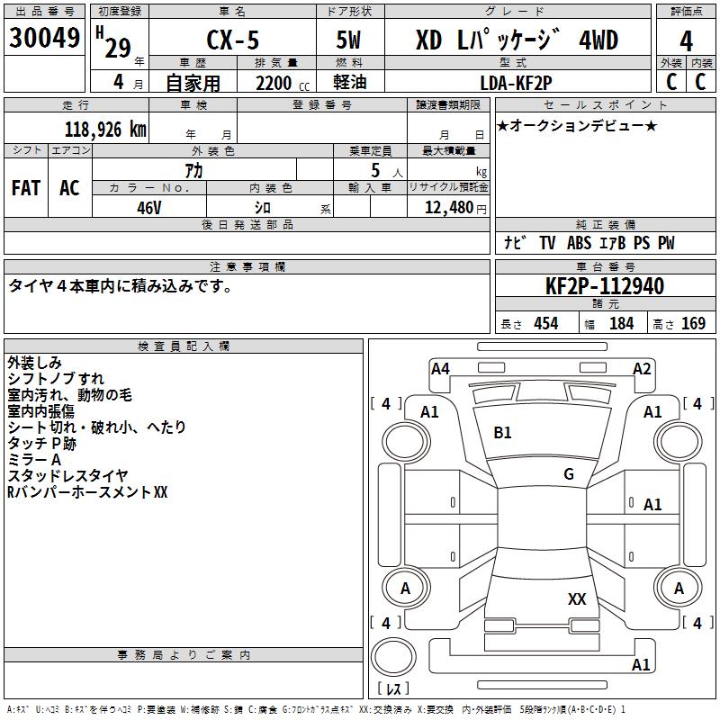Click A2 damage mark on diagram
The height and width of the screenshot is (720, 720).
pyautogui.click(x=642, y=369)
